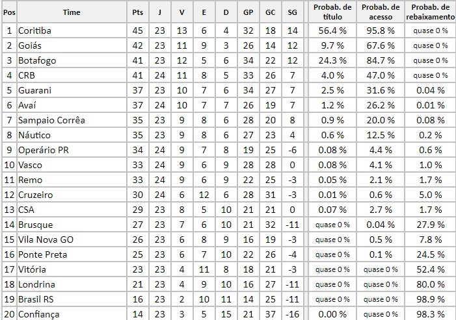Click Brasil RS 98.9 % relegation cell

(431, 299)
